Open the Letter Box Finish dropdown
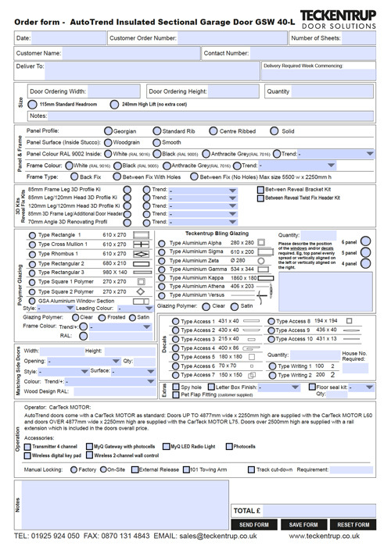391x553 pixels. pyautogui.click(x=279, y=387)
